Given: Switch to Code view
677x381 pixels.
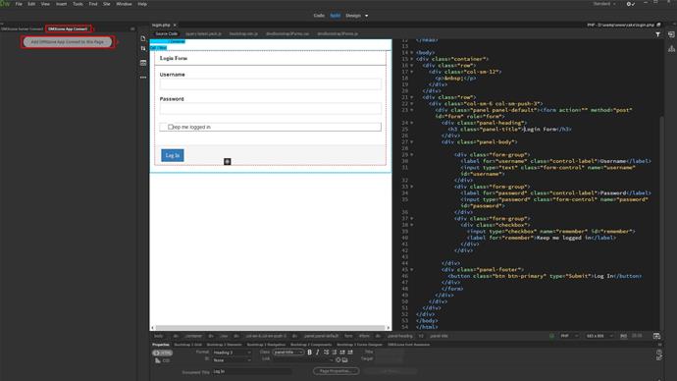Looking at the screenshot, I should pyautogui.click(x=319, y=16).
